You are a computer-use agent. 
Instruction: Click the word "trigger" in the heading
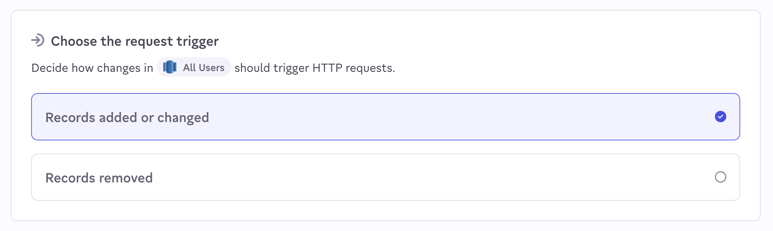point(197,42)
